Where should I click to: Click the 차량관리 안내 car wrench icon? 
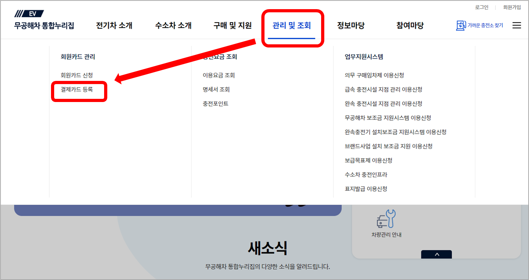pos(386,219)
